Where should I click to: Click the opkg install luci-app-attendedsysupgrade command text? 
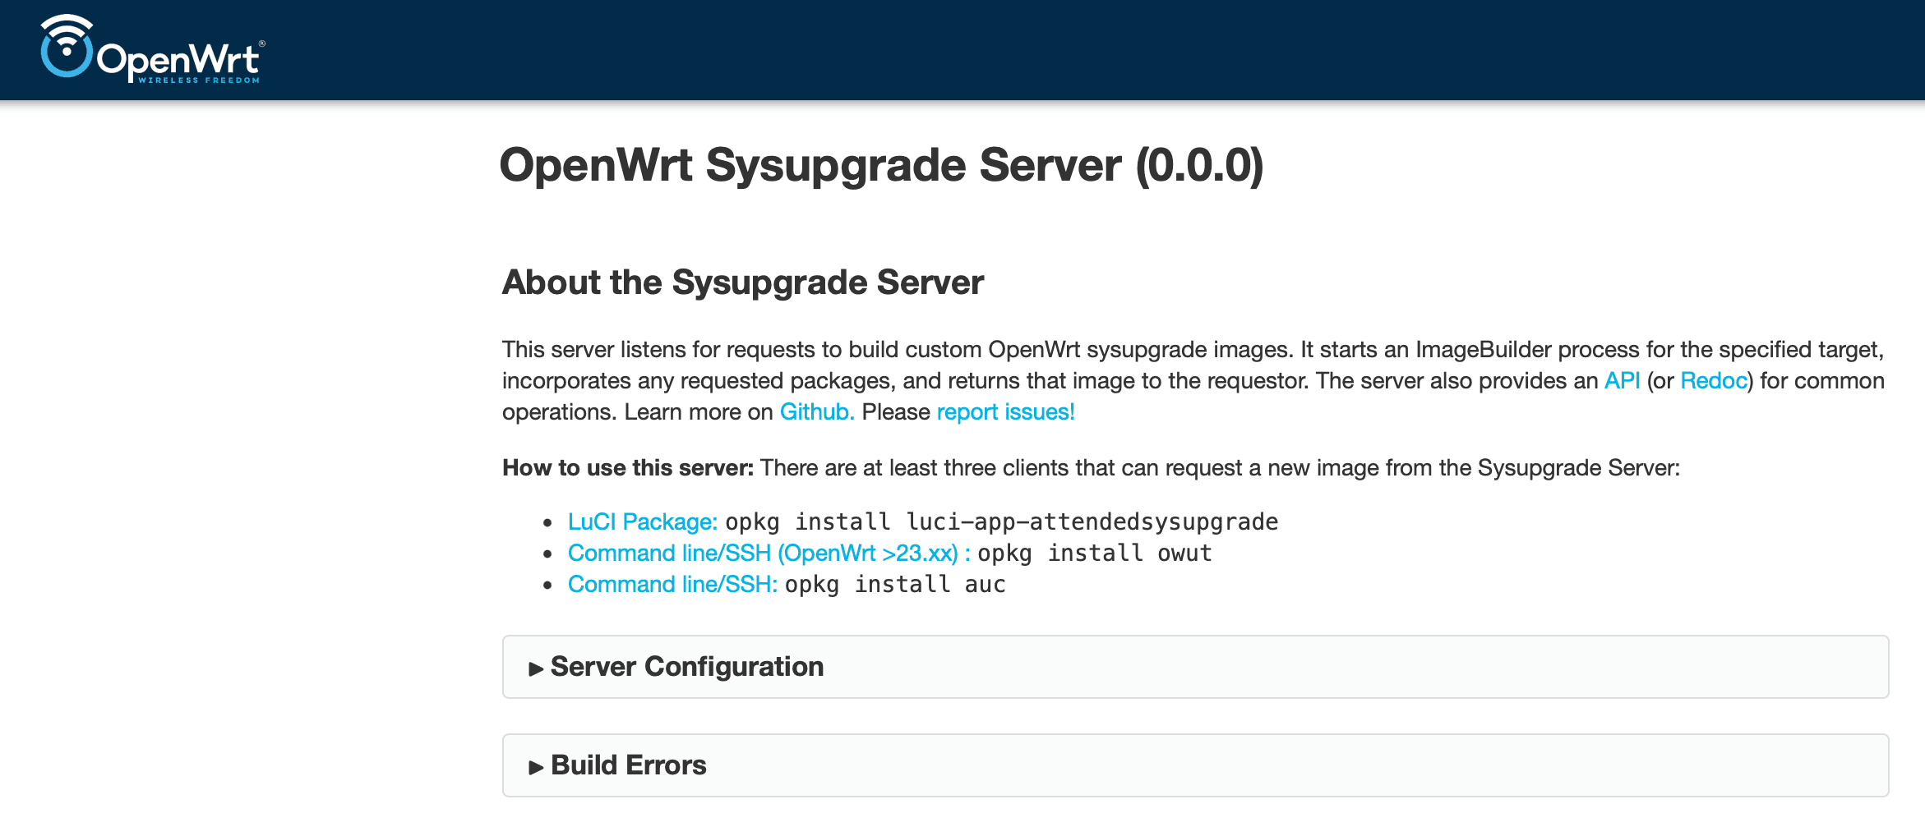(1001, 522)
